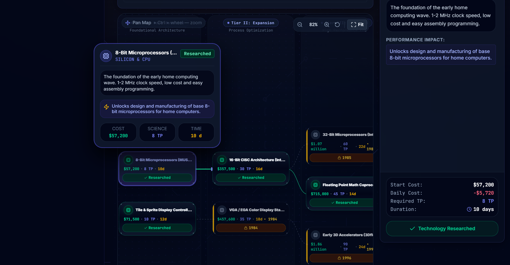The width and height of the screenshot is (510, 265).
Task: Click the VGA / EGA Color Display chip icon
Action: coord(222,210)
